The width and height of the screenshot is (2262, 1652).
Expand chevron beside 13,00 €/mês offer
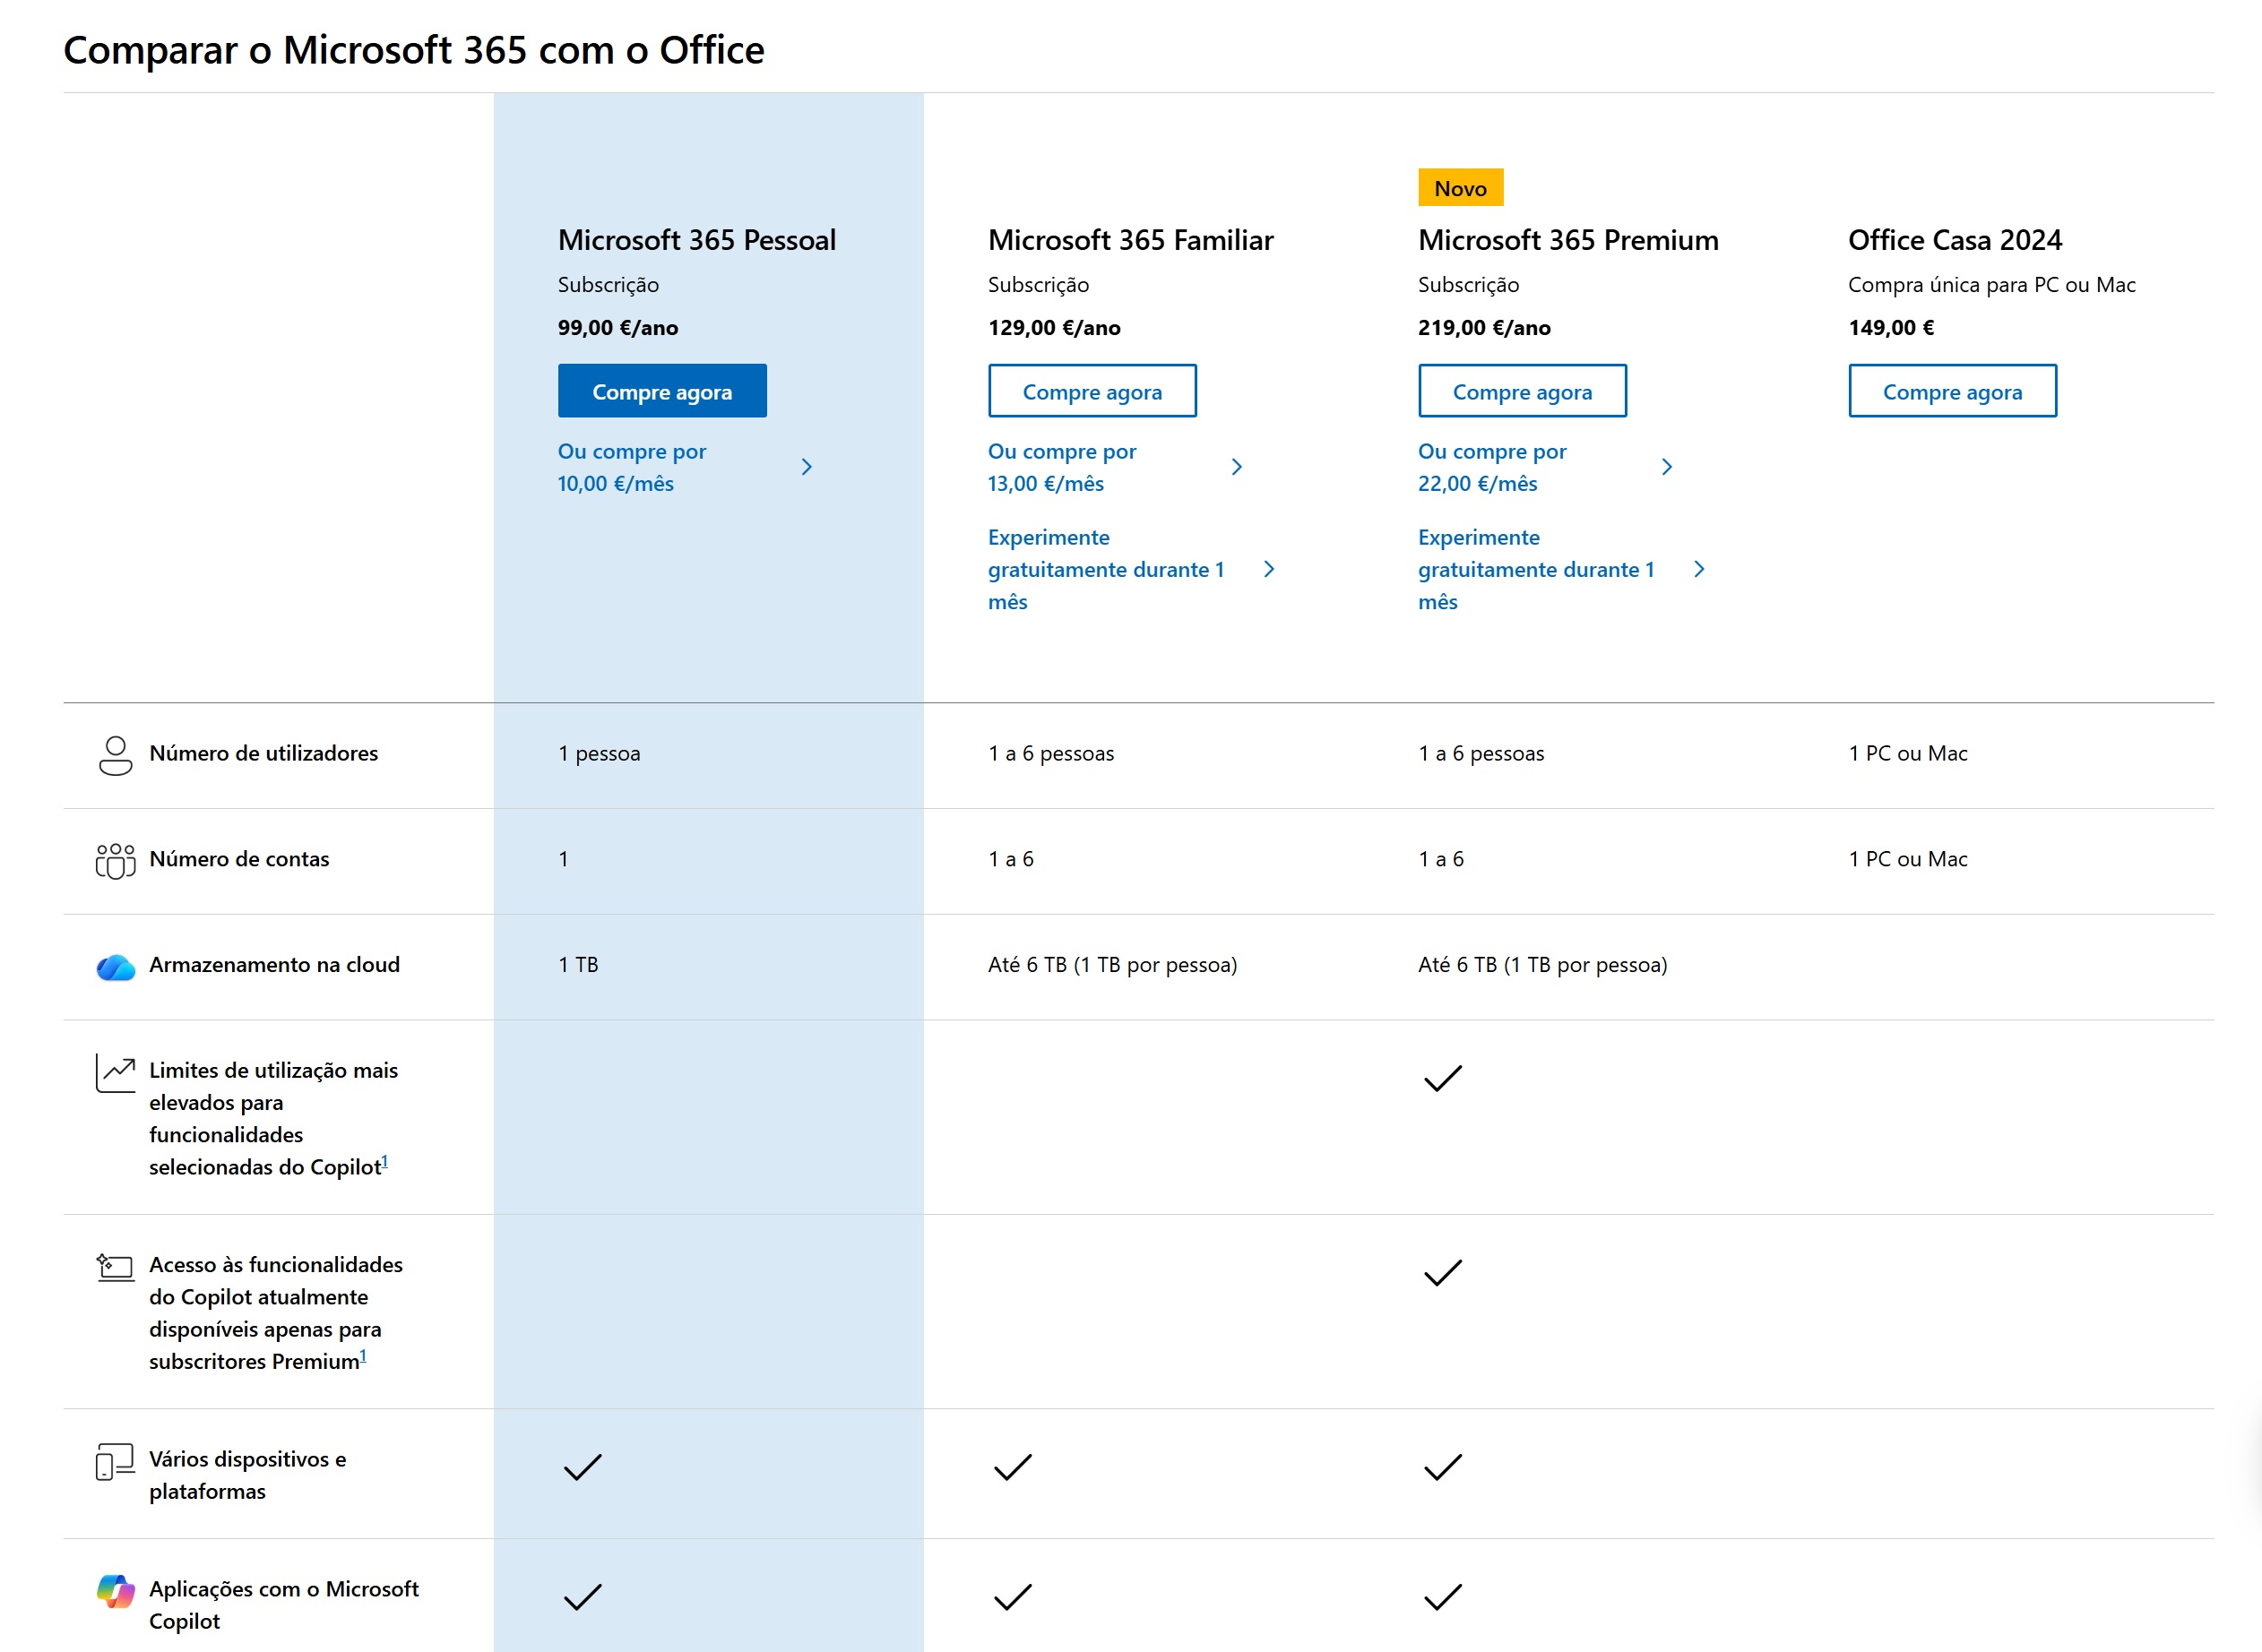coord(1237,467)
